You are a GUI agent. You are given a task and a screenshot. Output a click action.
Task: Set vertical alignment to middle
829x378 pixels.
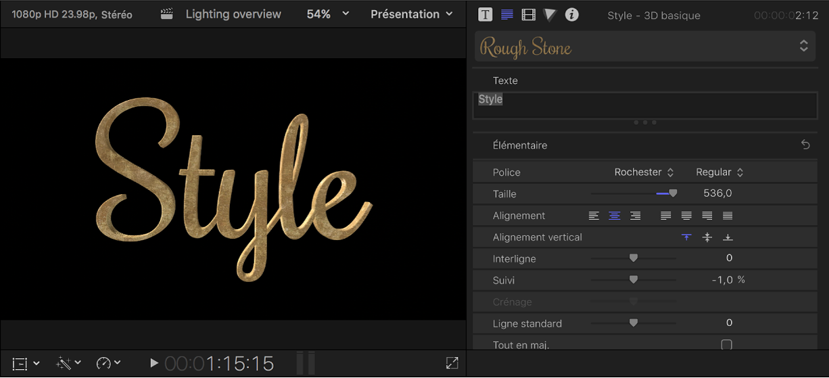coord(707,237)
